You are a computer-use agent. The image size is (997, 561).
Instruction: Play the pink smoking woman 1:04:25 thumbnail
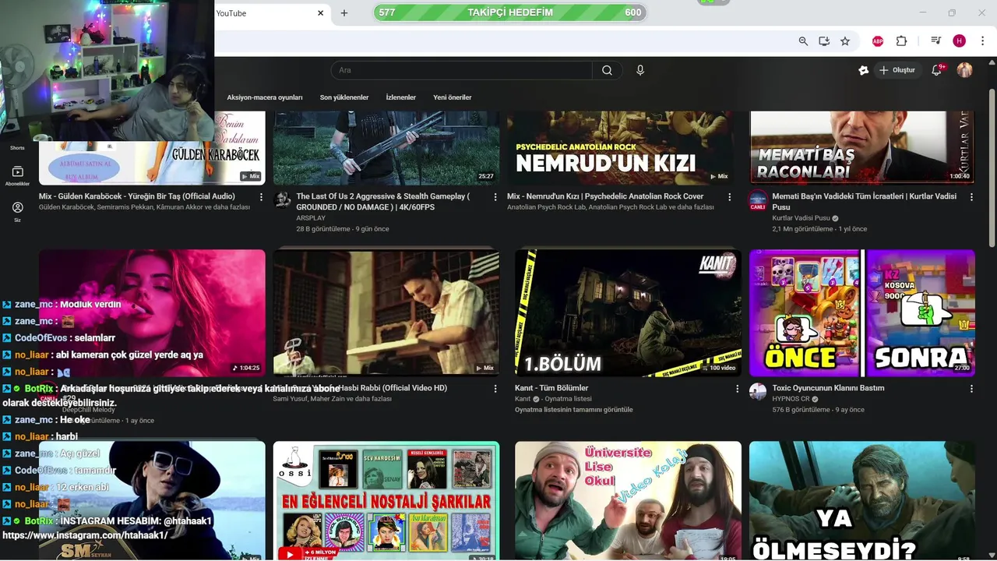click(152, 313)
